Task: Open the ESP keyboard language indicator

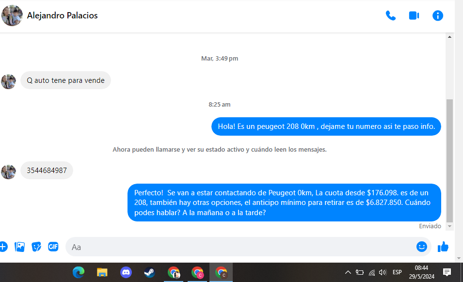Action: point(397,272)
